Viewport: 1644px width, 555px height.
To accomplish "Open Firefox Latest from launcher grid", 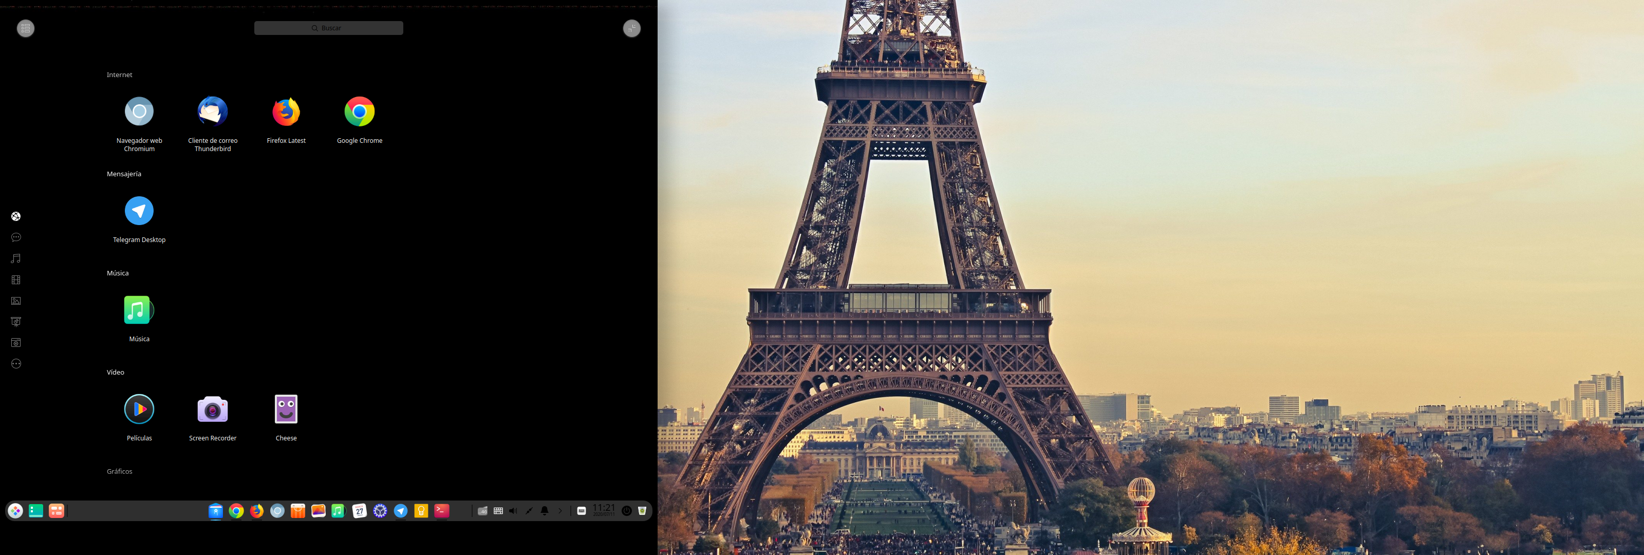I will (x=286, y=112).
